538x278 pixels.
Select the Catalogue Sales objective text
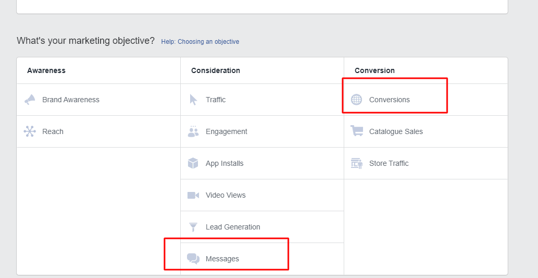[x=396, y=131]
